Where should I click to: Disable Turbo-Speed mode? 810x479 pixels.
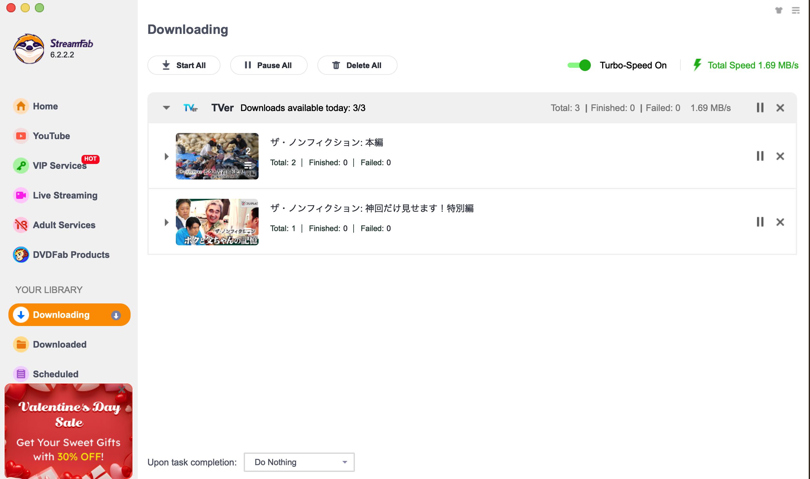point(579,65)
